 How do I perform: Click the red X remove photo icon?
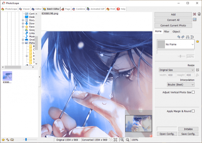pyautogui.click(x=195, y=14)
